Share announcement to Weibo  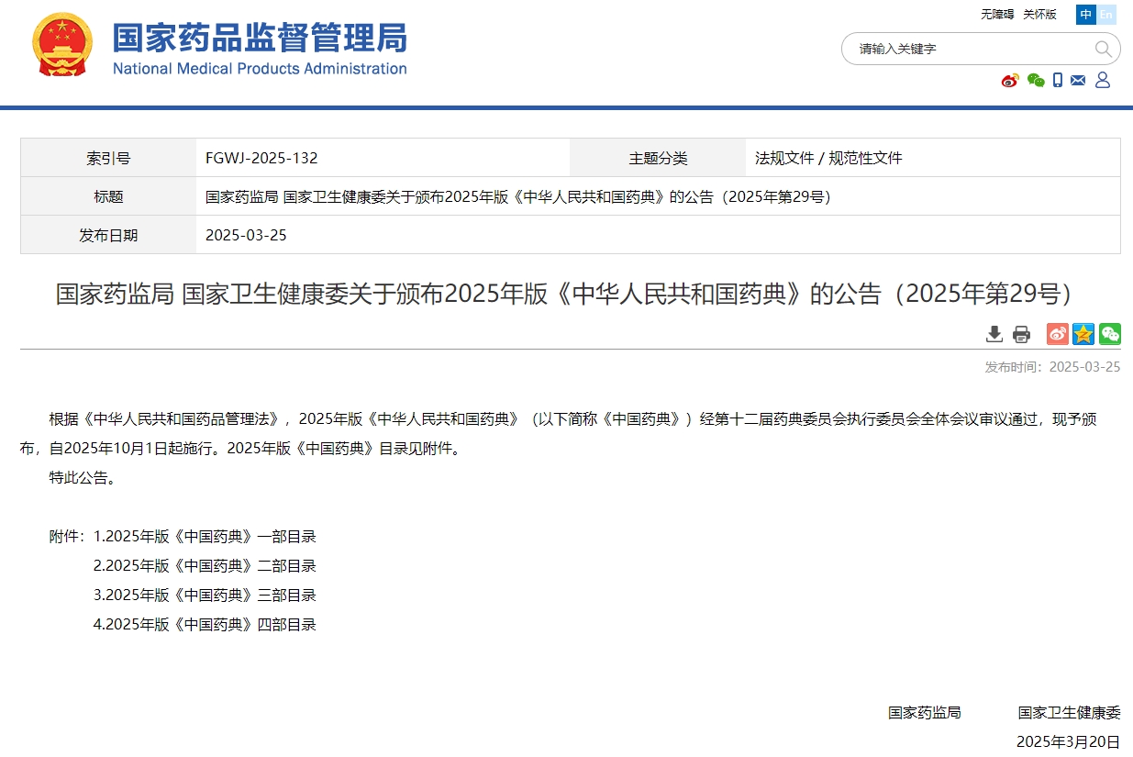click(x=1058, y=334)
